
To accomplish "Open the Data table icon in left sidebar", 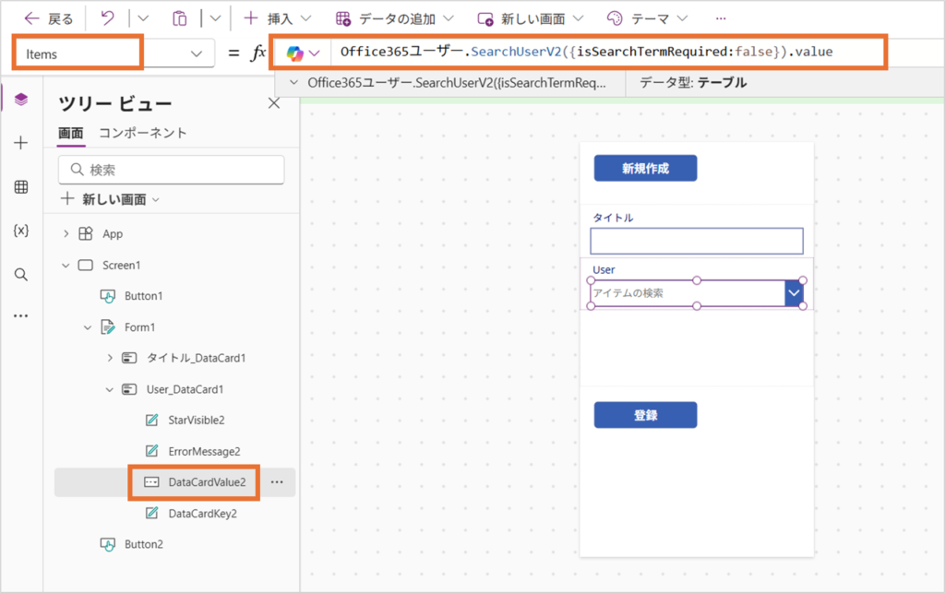I will 21,187.
